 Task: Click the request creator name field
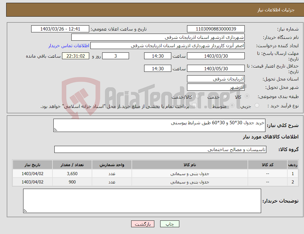tap(168, 46)
